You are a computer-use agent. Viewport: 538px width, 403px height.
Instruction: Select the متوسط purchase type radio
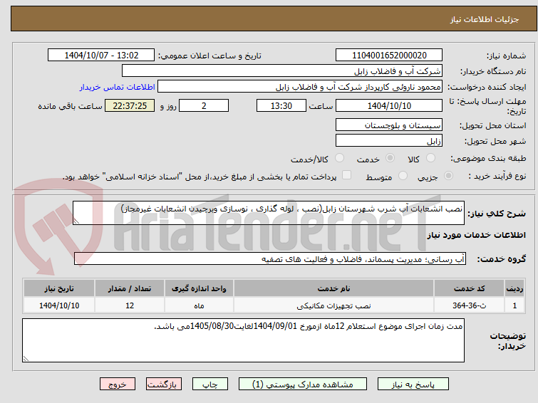tap(403, 176)
